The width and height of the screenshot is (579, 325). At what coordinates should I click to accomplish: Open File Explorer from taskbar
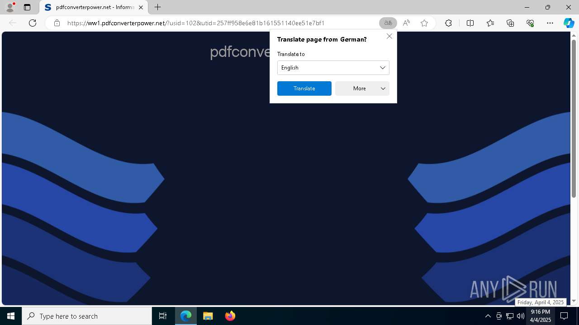pos(208,316)
